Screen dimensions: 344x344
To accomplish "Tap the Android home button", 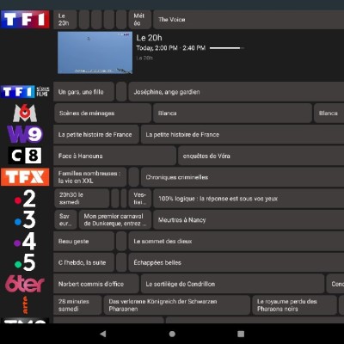I will [x=172, y=334].
